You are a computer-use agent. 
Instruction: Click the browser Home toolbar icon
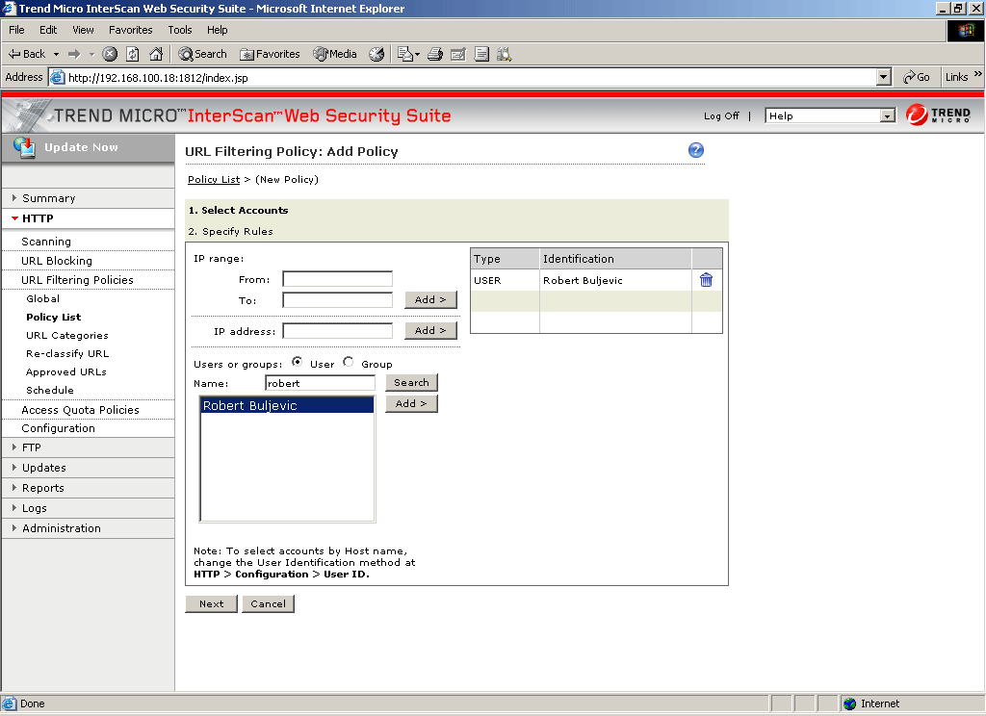pyautogui.click(x=156, y=54)
